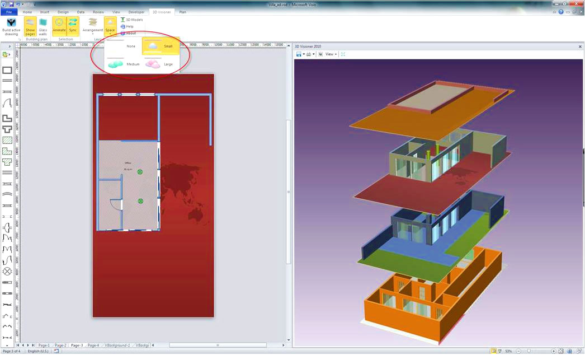Switch to Page-1 sheet tab
Image resolution: width=585 pixels, height=355 pixels.
click(x=44, y=345)
